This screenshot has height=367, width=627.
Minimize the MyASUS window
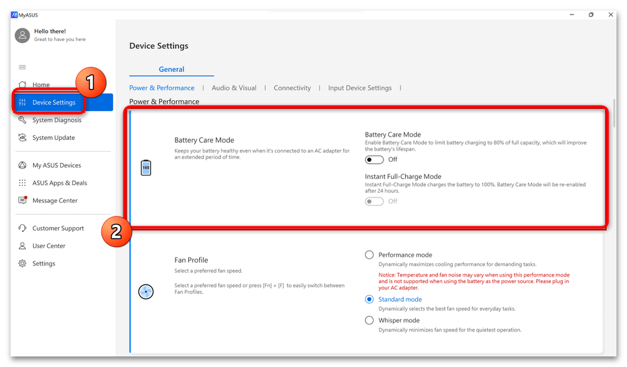572,15
